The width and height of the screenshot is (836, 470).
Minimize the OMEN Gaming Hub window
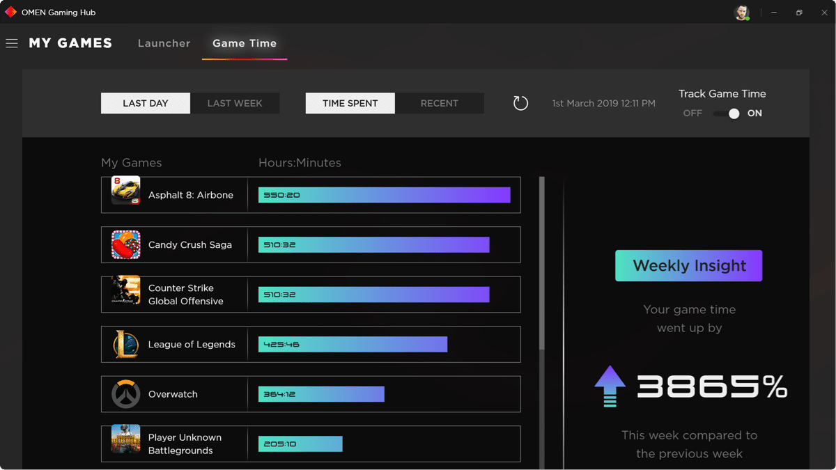(x=773, y=13)
